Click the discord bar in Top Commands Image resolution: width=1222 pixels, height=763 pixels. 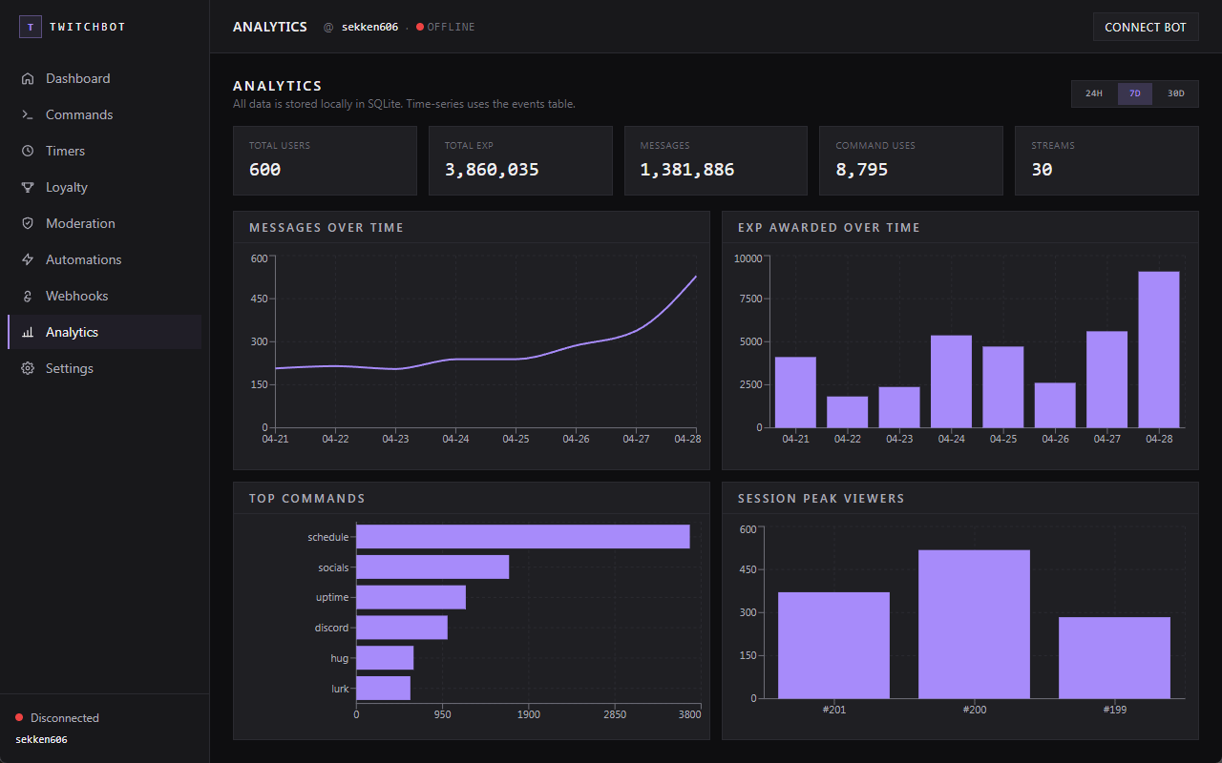coord(402,628)
